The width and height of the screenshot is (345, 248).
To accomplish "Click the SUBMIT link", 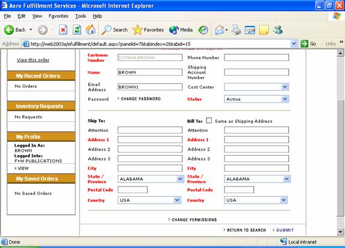I will (285, 230).
